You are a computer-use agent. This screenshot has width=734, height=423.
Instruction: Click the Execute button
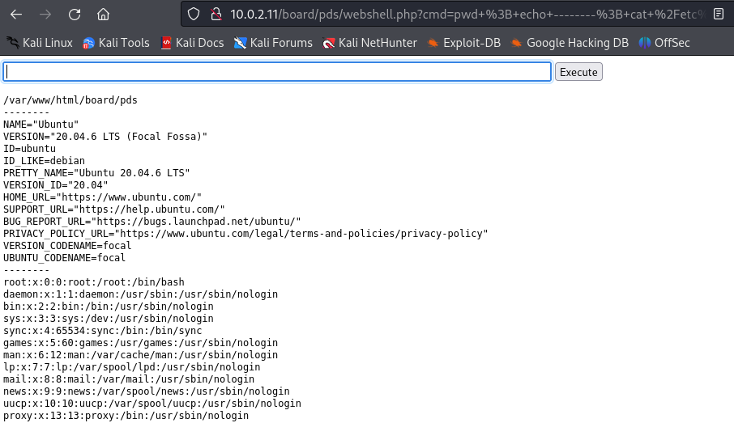[578, 72]
